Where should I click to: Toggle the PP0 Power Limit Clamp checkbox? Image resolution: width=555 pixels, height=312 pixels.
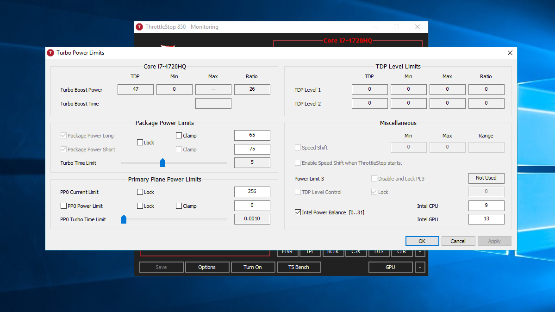pos(179,206)
